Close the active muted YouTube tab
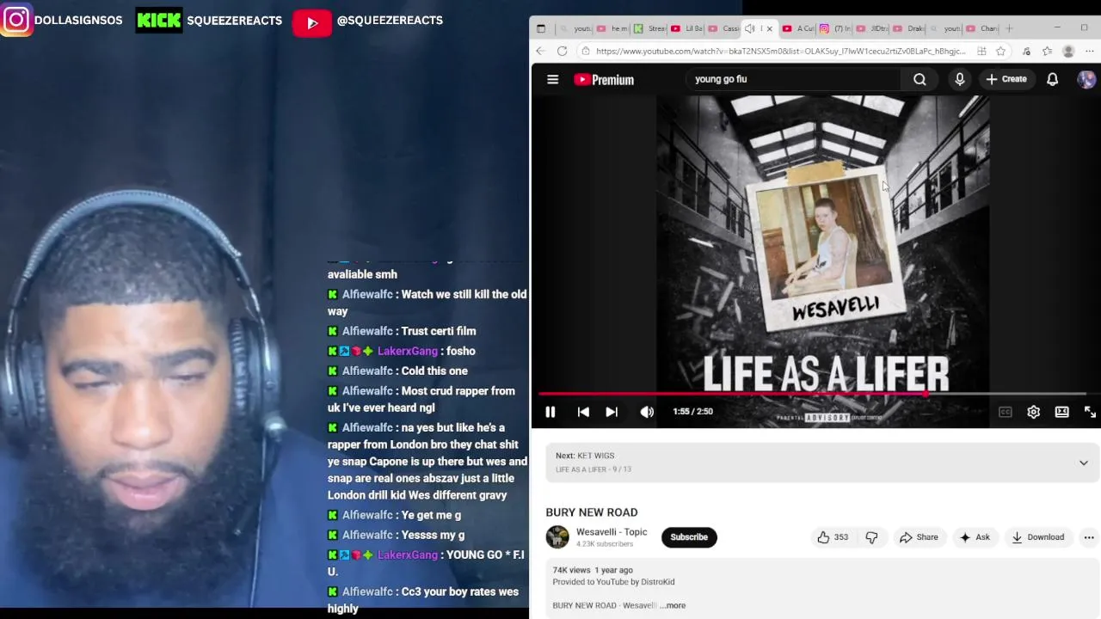Viewport: 1101px width, 619px height. [x=769, y=28]
